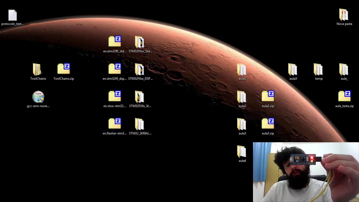This screenshot has width=359, height=202.
Task: Select the en.stm32f4_dsp zip archive
Action: pyautogui.click(x=115, y=69)
